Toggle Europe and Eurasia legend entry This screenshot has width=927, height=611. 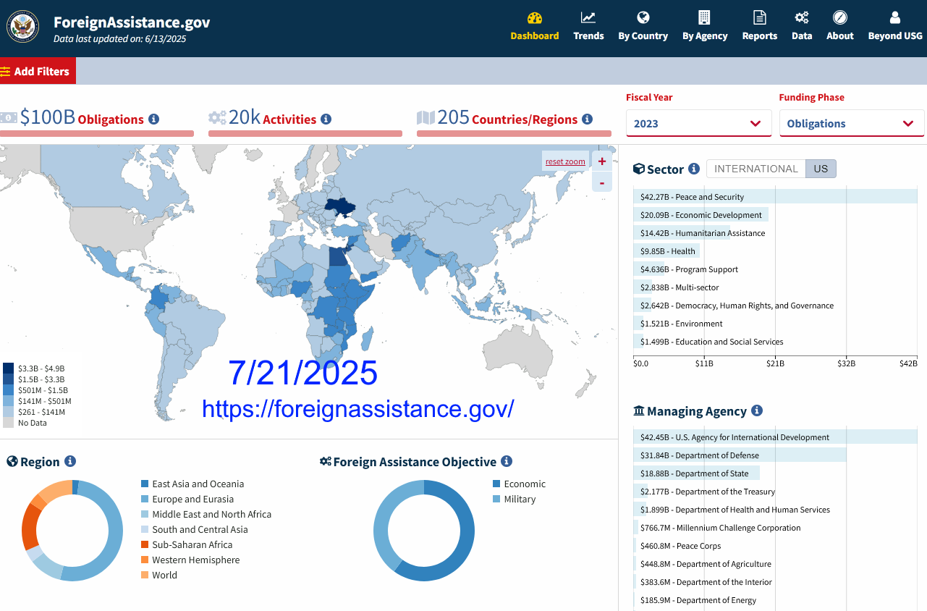[x=187, y=499]
